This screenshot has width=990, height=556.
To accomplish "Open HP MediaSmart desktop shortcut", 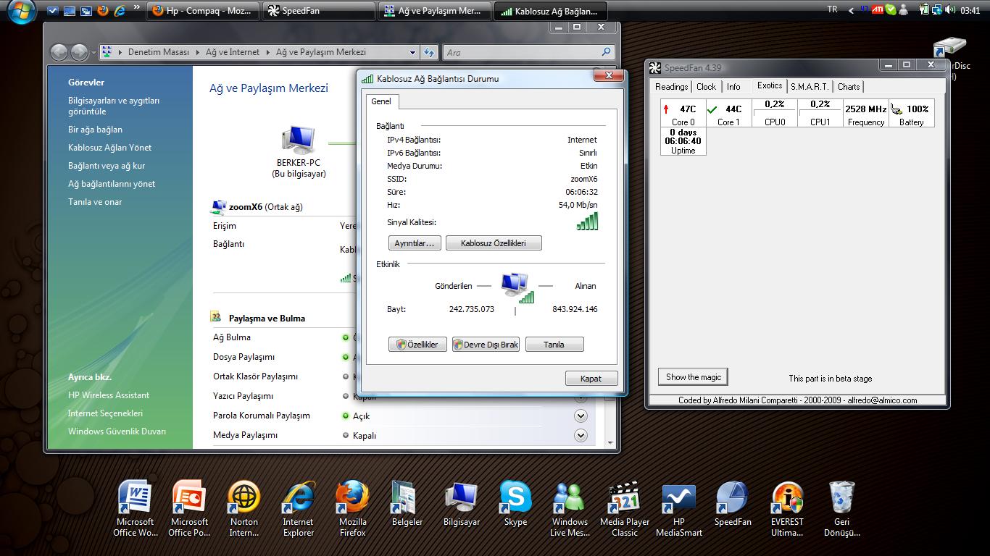I will 678,508.
